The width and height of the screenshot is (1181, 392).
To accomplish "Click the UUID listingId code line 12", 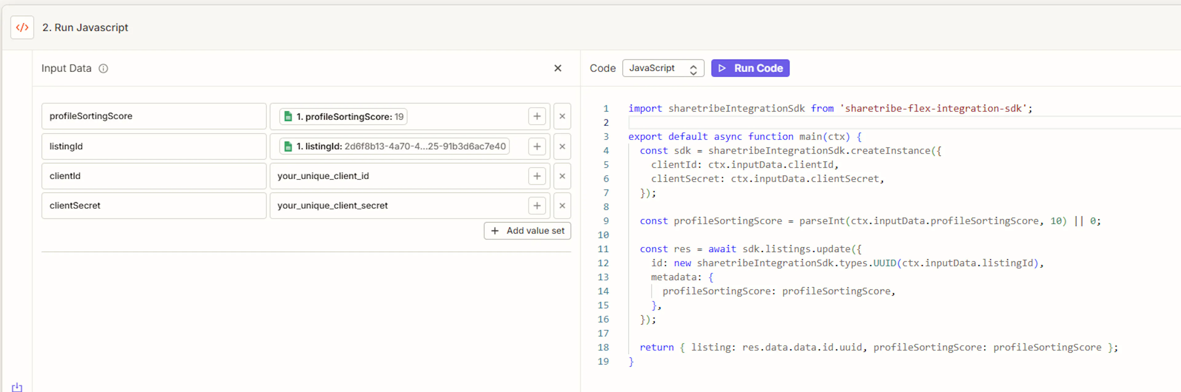I will pyautogui.click(x=847, y=263).
